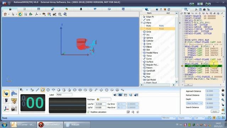The height and width of the screenshot is (128, 227).
Task: Open the coordinate axis display icon
Action: (37, 14)
